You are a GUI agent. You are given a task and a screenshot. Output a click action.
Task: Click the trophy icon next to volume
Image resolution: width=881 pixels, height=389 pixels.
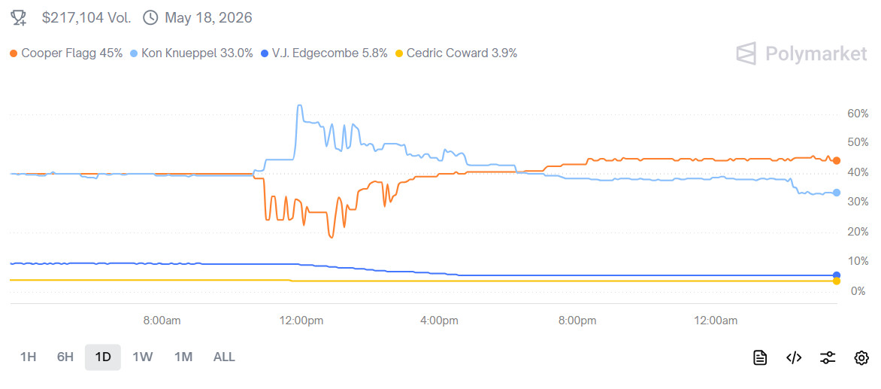(x=20, y=17)
